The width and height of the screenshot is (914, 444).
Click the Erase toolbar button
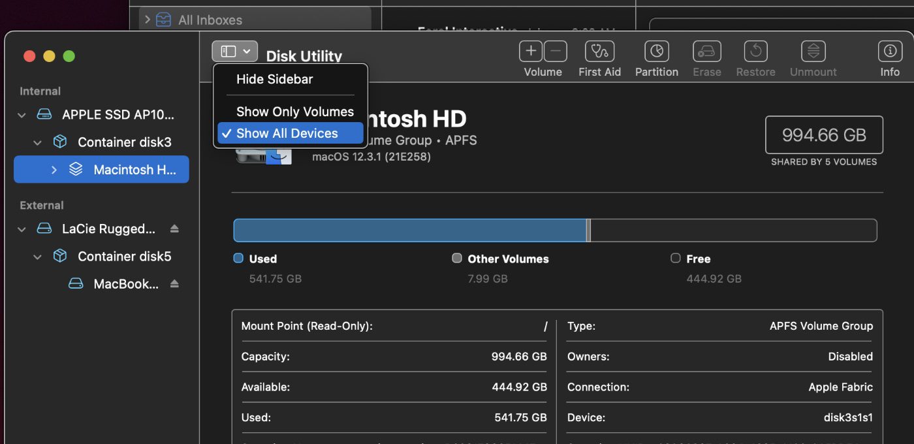706,52
